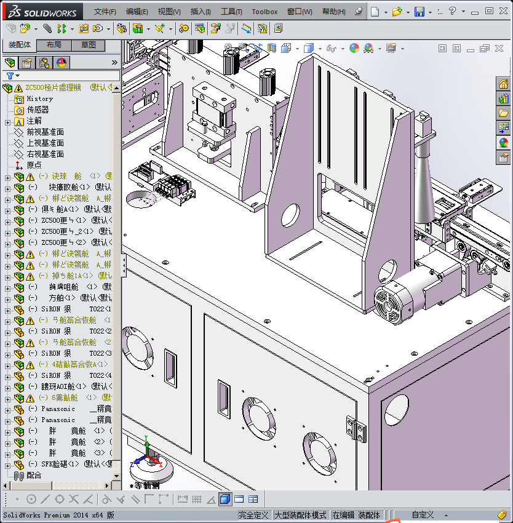Open the FeatureManager design tree tab
This screenshot has width=513, height=523.
(9, 63)
